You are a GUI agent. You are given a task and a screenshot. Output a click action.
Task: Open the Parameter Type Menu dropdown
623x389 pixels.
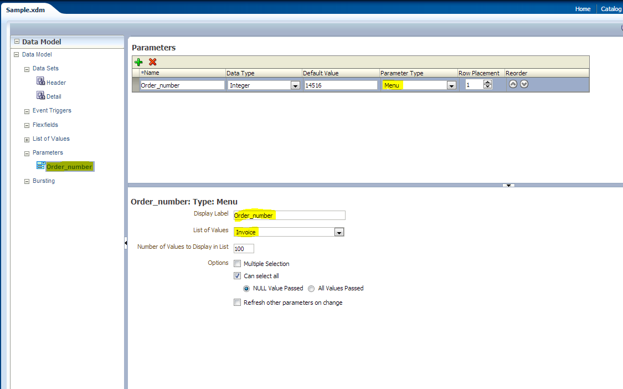click(452, 85)
